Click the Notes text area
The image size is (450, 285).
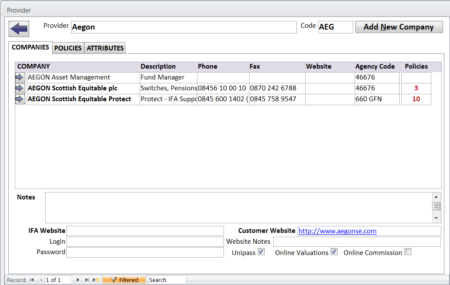[x=239, y=208]
